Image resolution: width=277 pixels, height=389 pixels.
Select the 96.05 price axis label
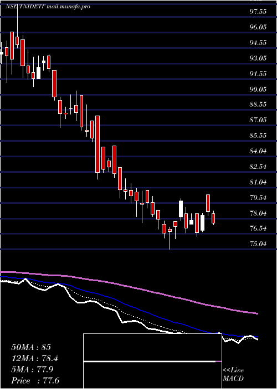tap(258, 27)
